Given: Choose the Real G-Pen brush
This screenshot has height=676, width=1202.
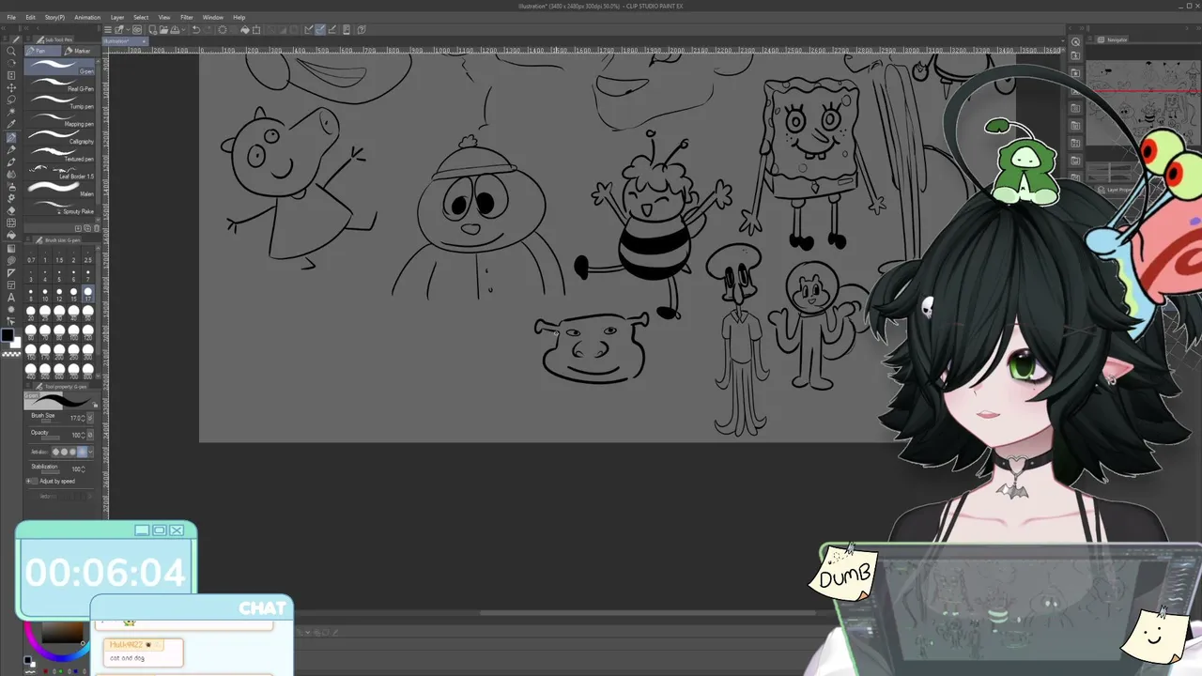Looking at the screenshot, I should pyautogui.click(x=61, y=85).
